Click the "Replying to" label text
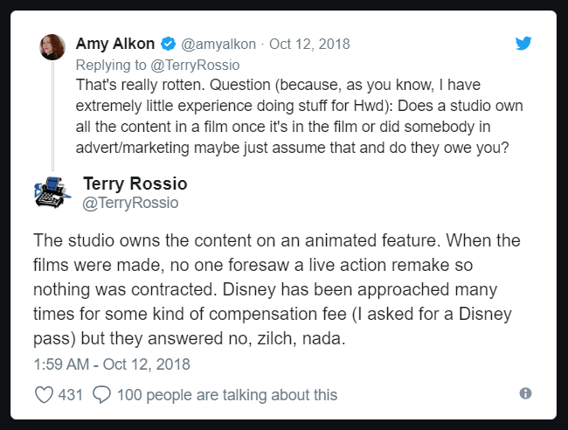Image resolution: width=568 pixels, height=430 pixels. (108, 64)
